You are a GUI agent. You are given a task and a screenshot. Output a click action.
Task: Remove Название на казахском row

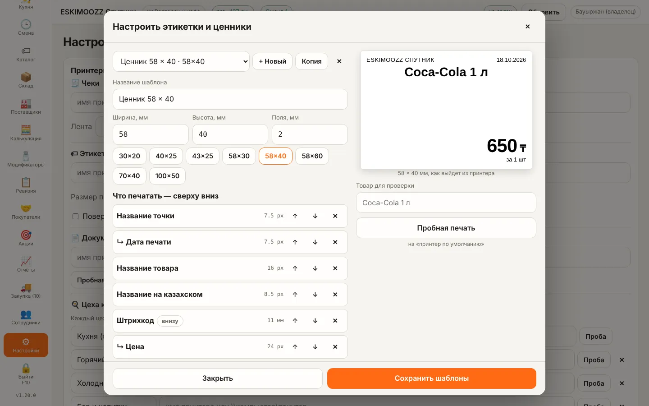[x=335, y=295]
